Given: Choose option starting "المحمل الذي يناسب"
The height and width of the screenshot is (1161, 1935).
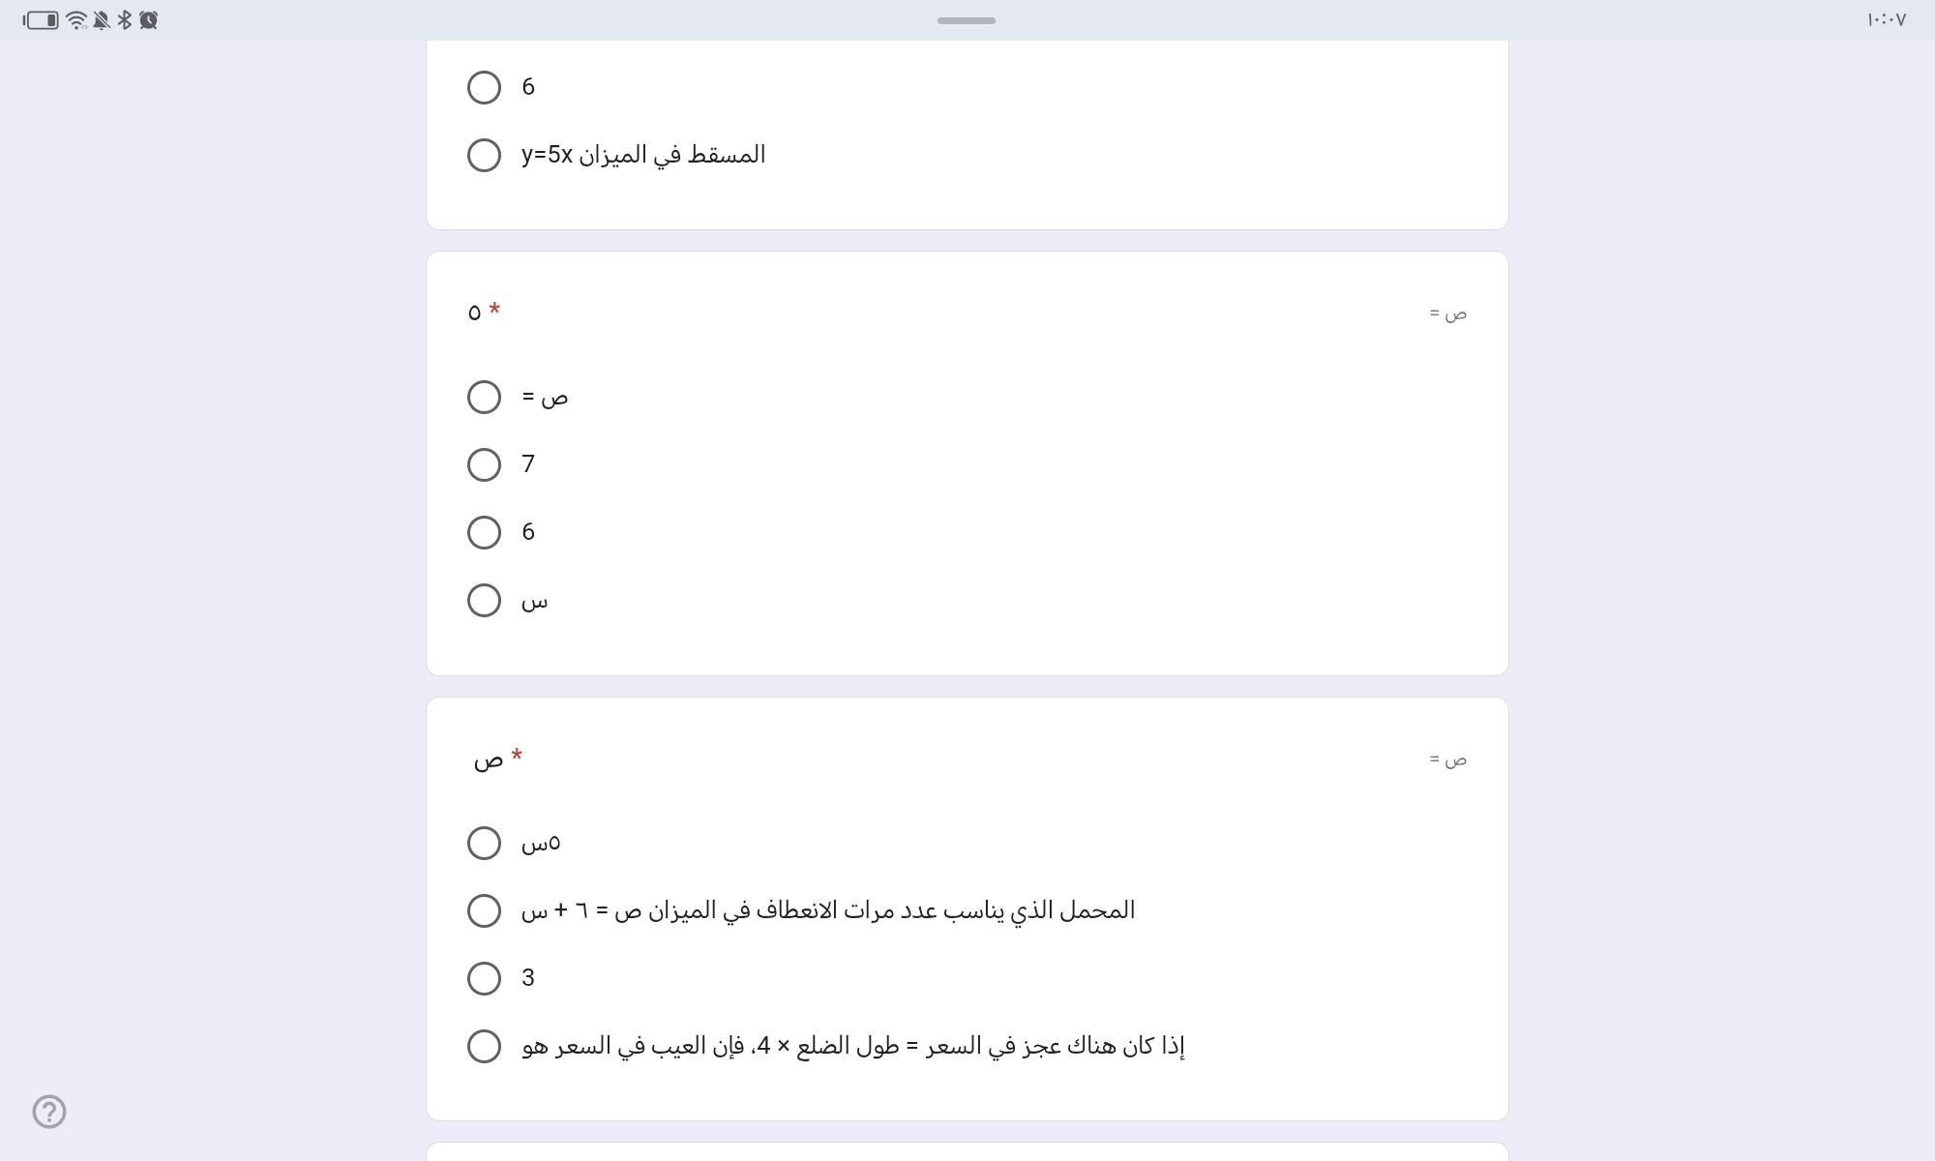Looking at the screenshot, I should pos(484,910).
